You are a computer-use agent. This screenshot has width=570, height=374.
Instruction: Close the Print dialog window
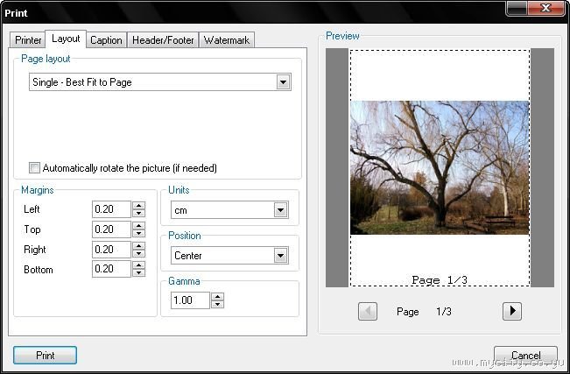[x=546, y=8]
